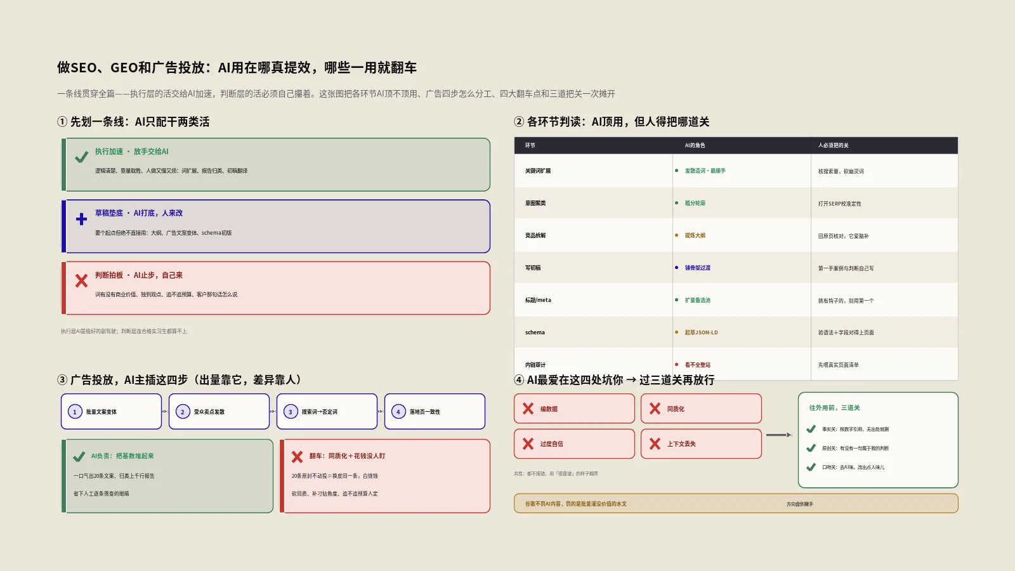1015x571 pixels.
Task: Click the 判断拍板・AI止步，自己来 card title
Action: click(x=138, y=275)
